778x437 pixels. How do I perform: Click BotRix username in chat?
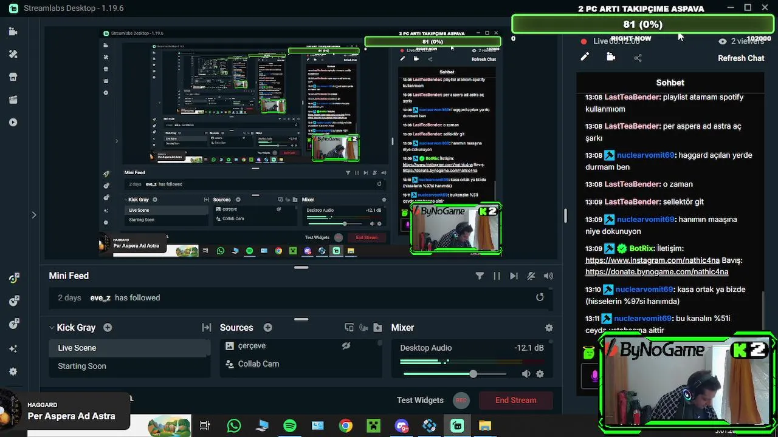(x=641, y=248)
